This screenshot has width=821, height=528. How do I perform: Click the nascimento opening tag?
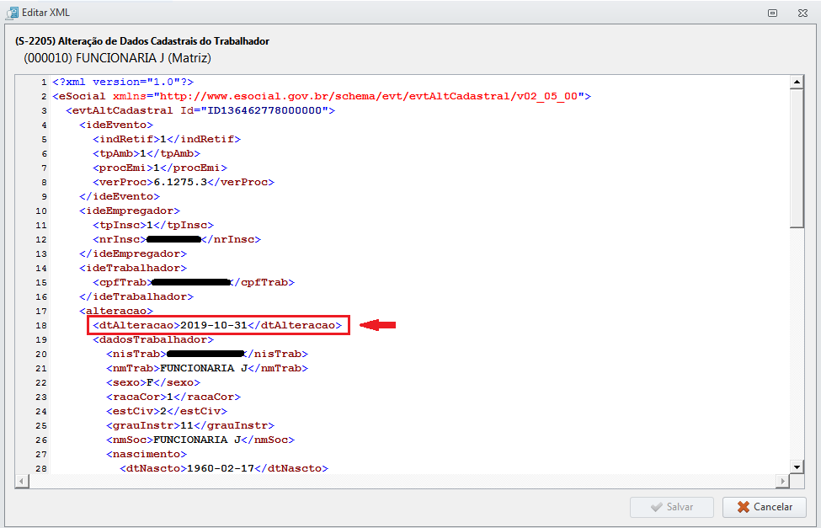(x=146, y=454)
